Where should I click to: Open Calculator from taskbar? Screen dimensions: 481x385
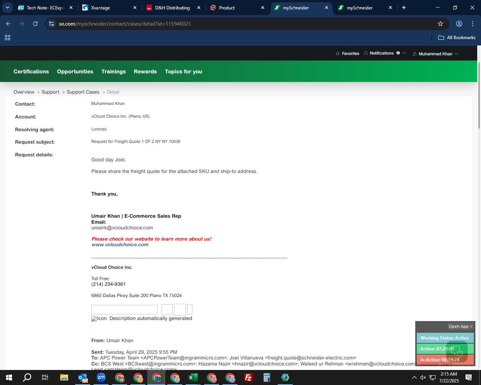pos(267,377)
